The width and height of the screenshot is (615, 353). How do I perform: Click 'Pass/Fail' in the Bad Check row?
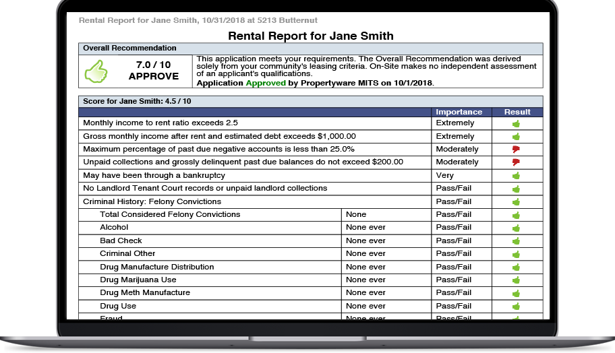coord(453,240)
